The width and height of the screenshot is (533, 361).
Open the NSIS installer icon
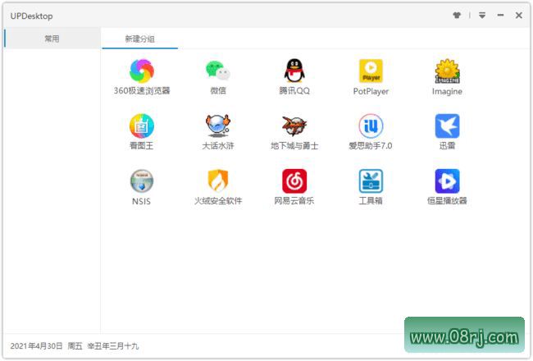[142, 181]
